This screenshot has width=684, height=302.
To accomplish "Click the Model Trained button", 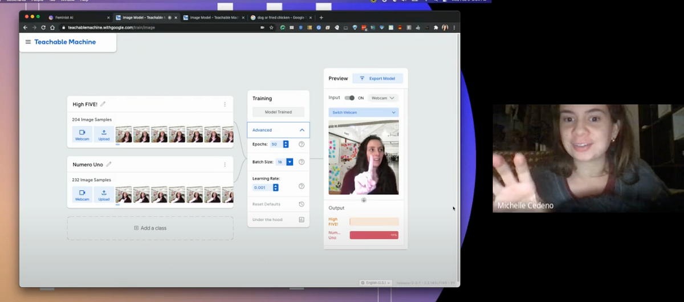I will [x=278, y=112].
